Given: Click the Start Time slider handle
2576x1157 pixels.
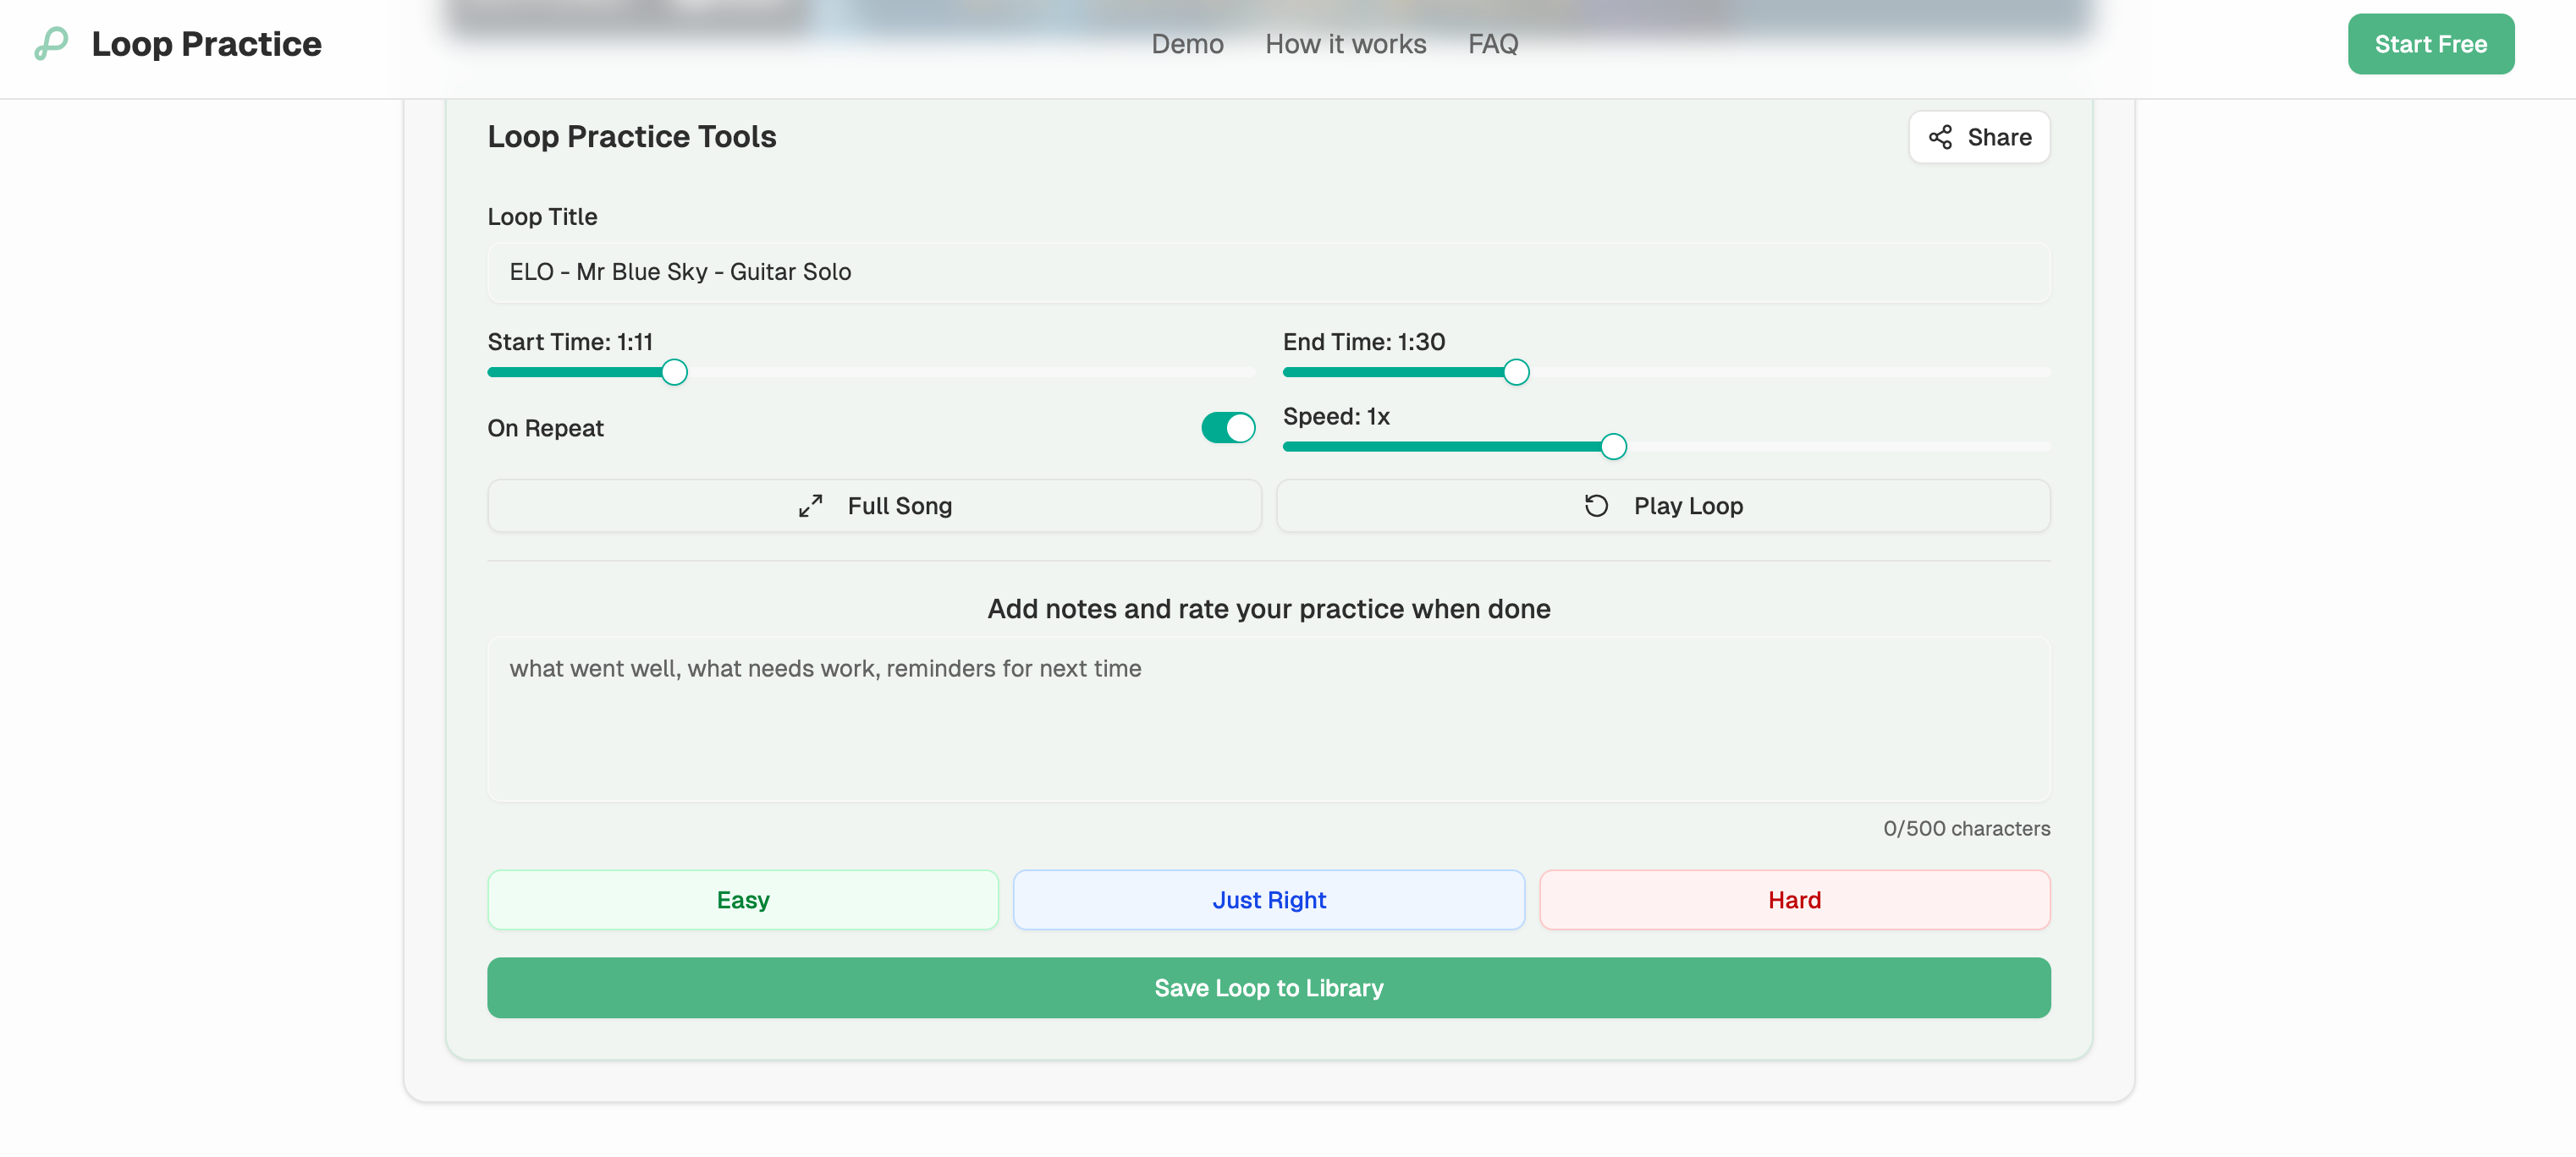Looking at the screenshot, I should pyautogui.click(x=674, y=373).
